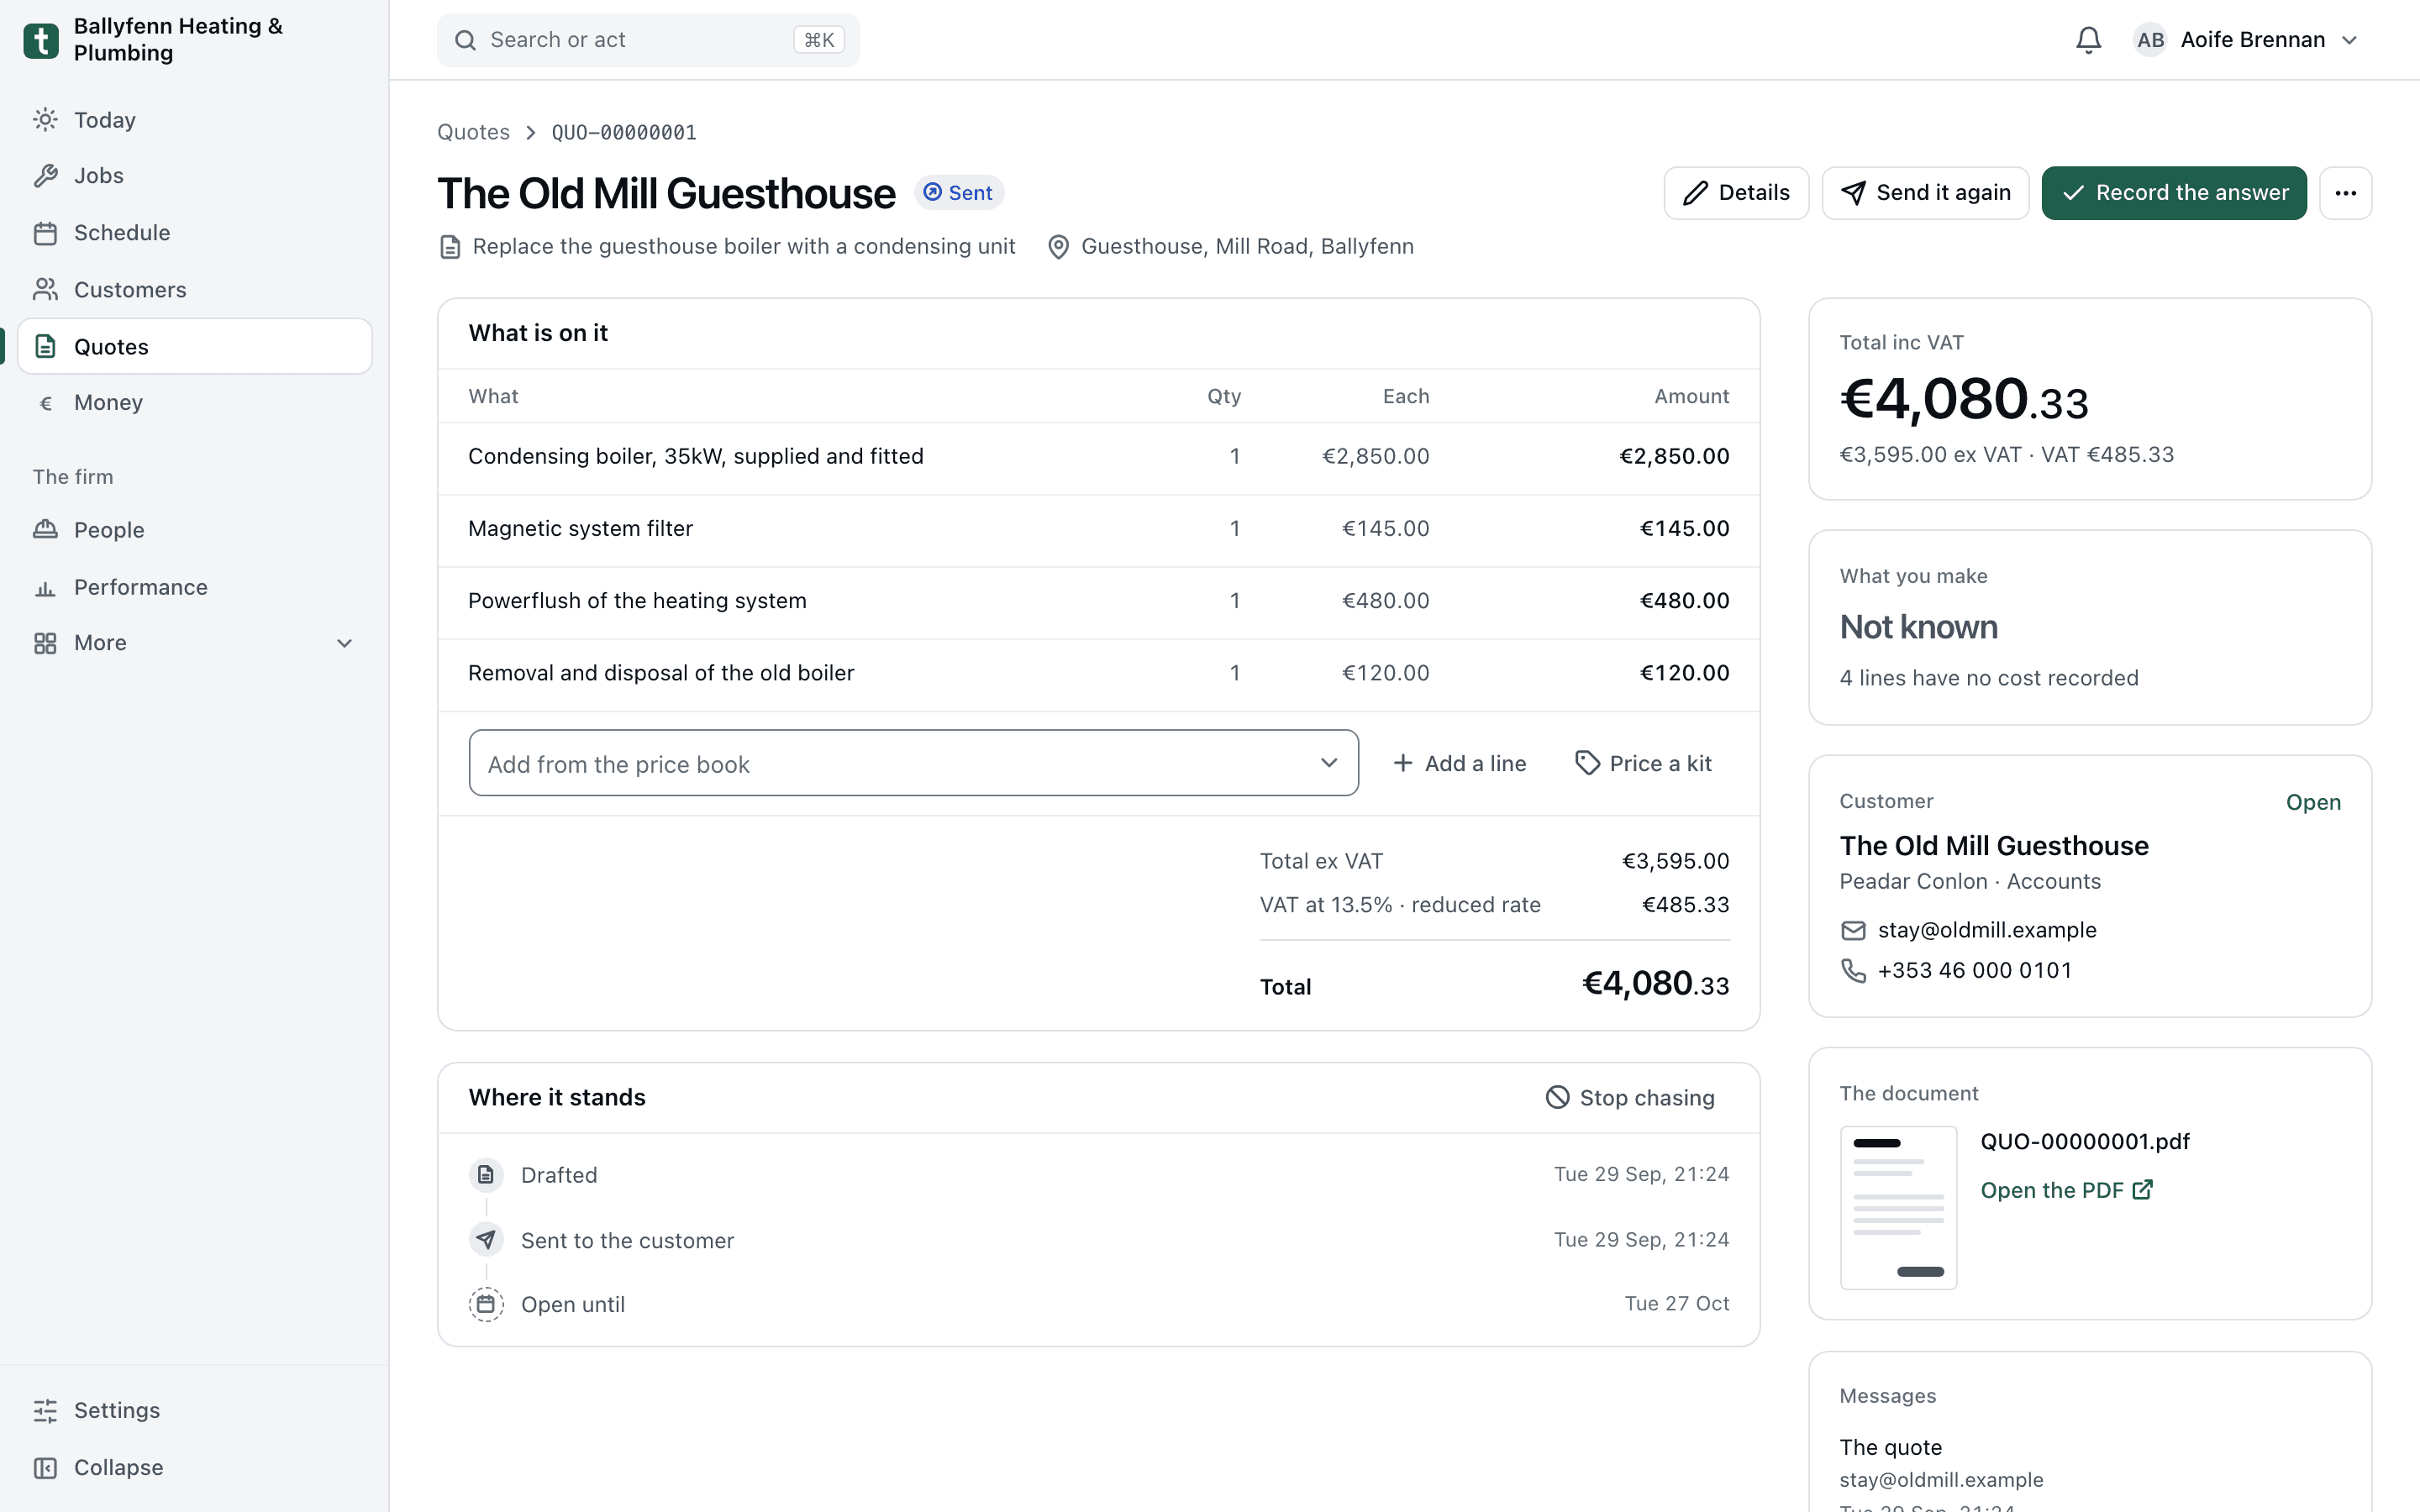Click the Collapse sidebar icon
Viewport: 2420px width, 1512px height.
(45, 1467)
